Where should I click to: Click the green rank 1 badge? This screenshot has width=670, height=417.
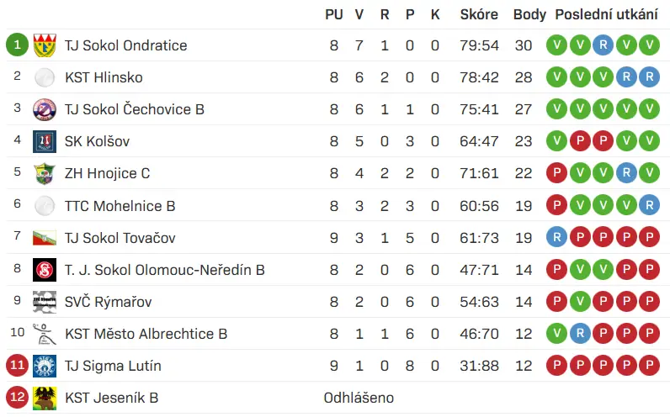tap(18, 45)
